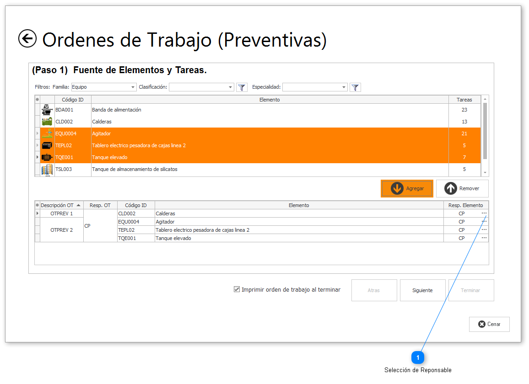Click the Banda de alimentación equipment icon

47,110
